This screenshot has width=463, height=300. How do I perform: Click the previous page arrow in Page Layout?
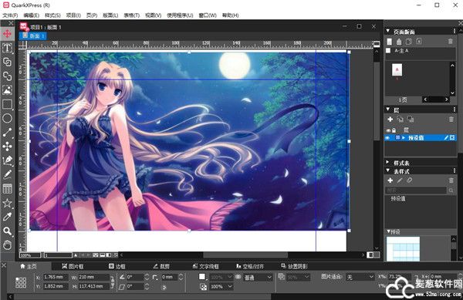click(425, 99)
